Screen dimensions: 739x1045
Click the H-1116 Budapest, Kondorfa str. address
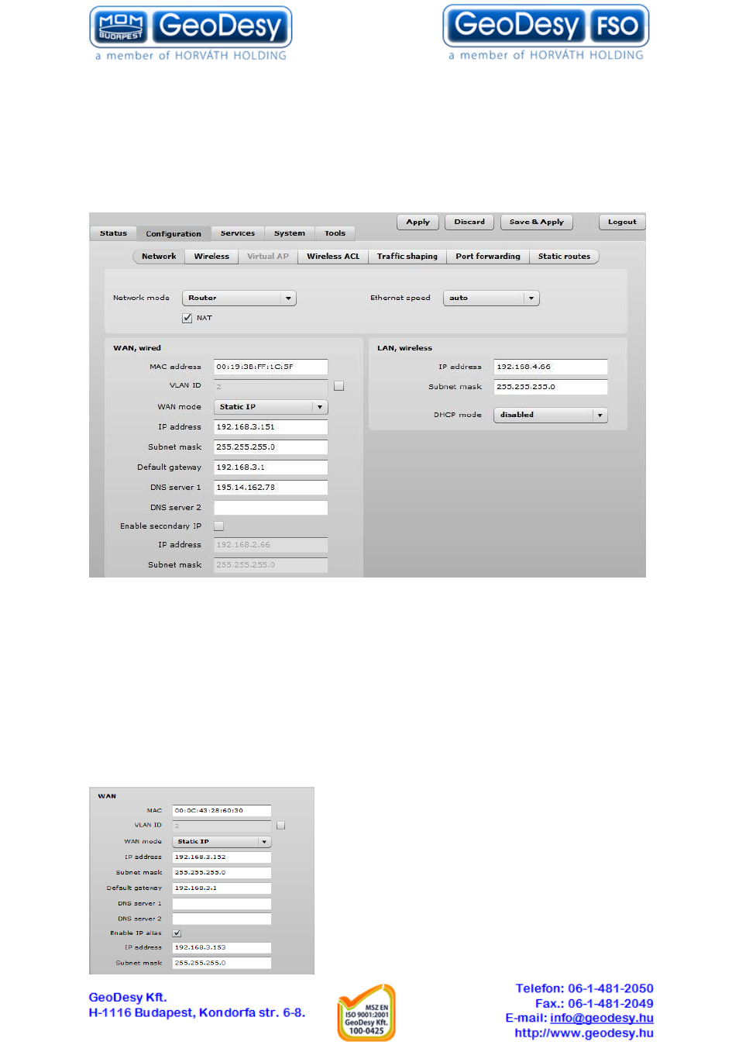[197, 1012]
